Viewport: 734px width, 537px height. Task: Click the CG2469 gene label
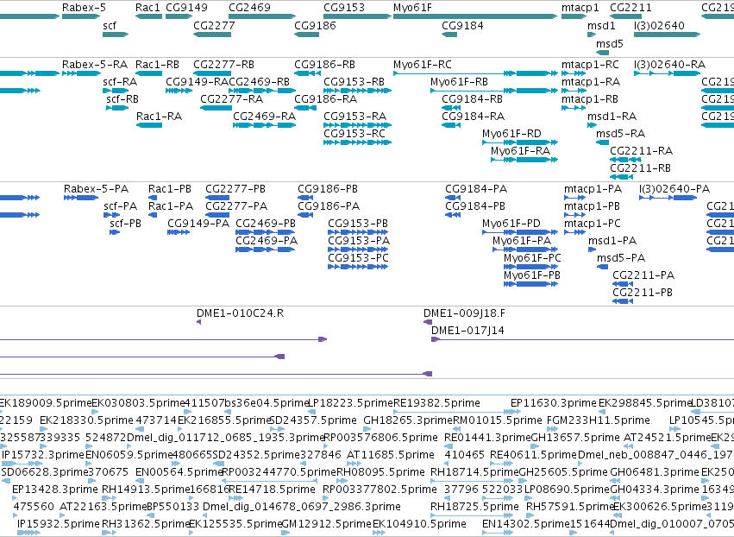point(249,8)
